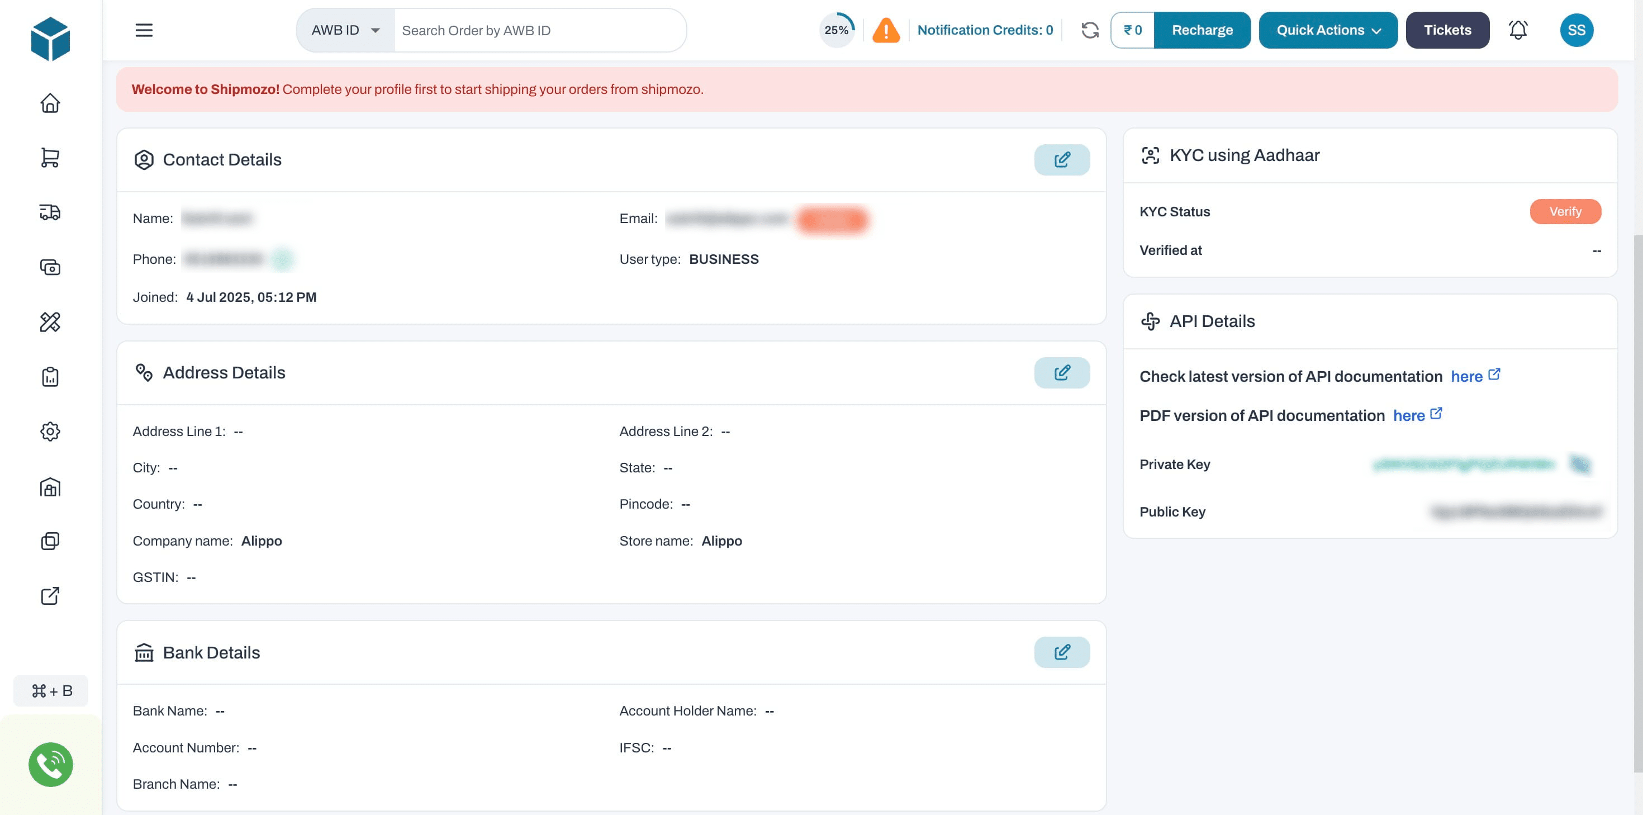Open Settings via the gear icon
Screen dimensions: 1643x815
[x=51, y=432]
